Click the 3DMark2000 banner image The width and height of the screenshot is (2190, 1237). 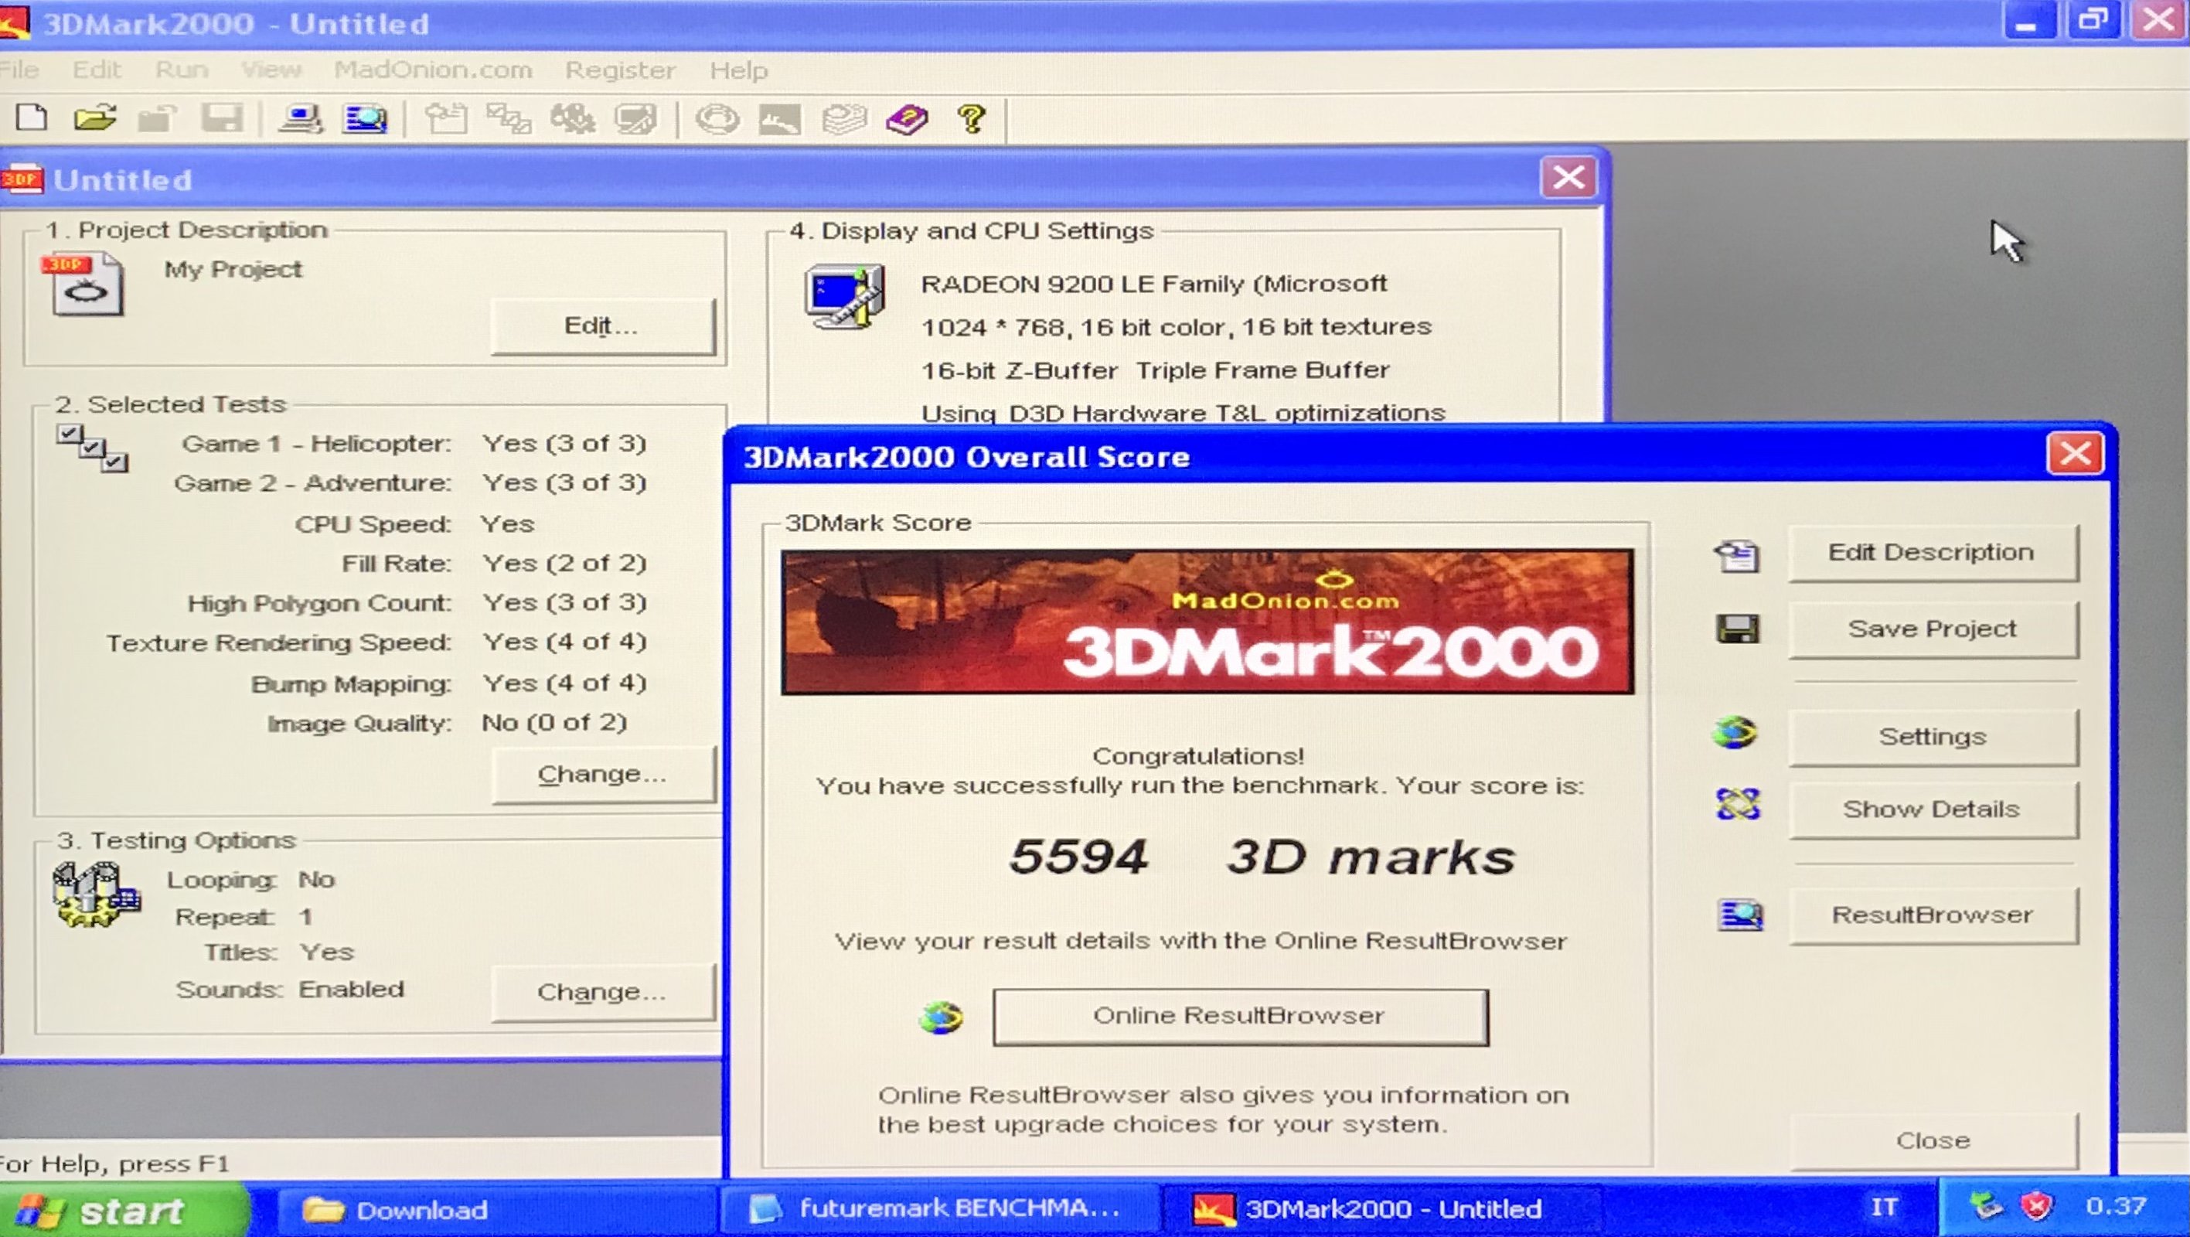coord(1207,622)
